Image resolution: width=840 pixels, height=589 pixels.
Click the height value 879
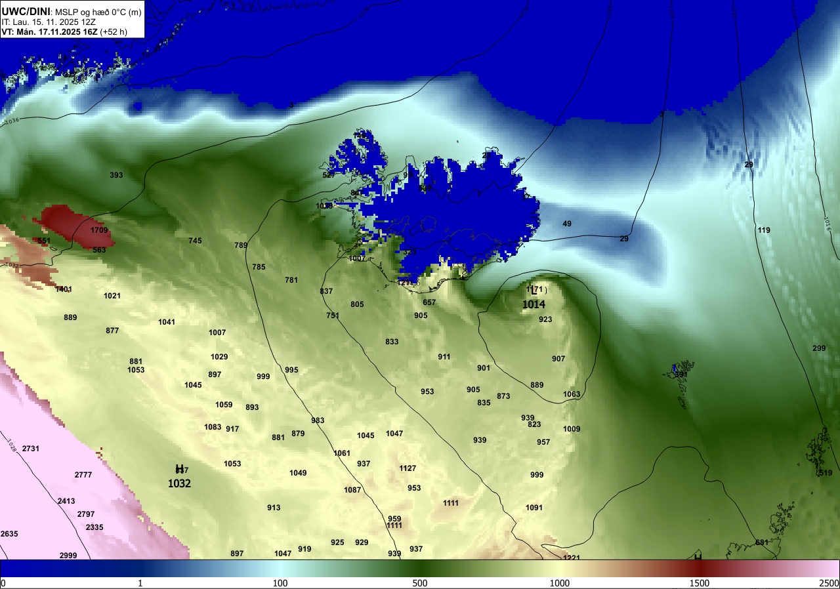coord(298,434)
